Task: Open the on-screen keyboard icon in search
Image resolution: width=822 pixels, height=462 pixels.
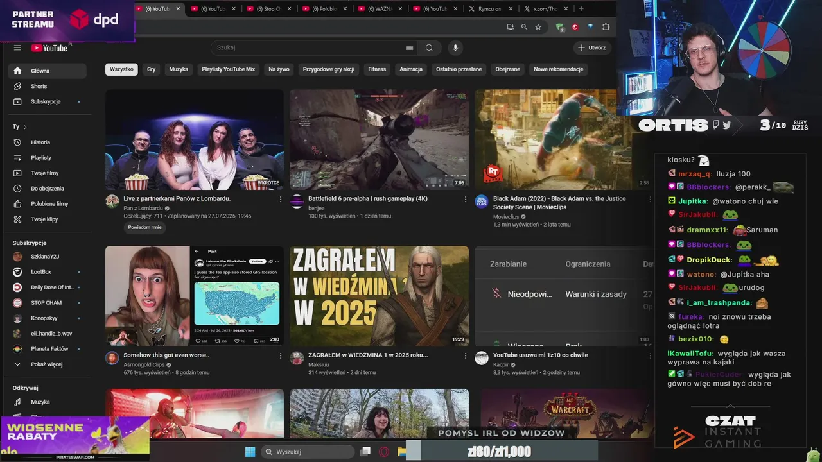Action: coord(409,48)
